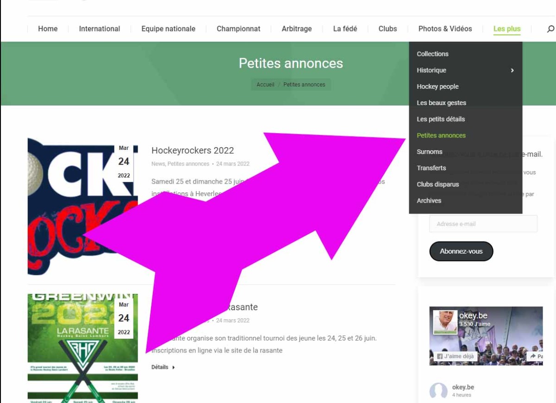The width and height of the screenshot is (556, 403).
Task: Click okey.be profile avatar in feed
Action: tap(438, 391)
